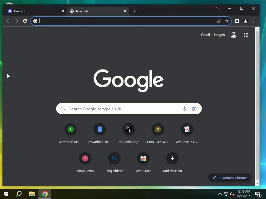Open a new tab with plus button
Screen dimensions: 266x199
(135, 11)
